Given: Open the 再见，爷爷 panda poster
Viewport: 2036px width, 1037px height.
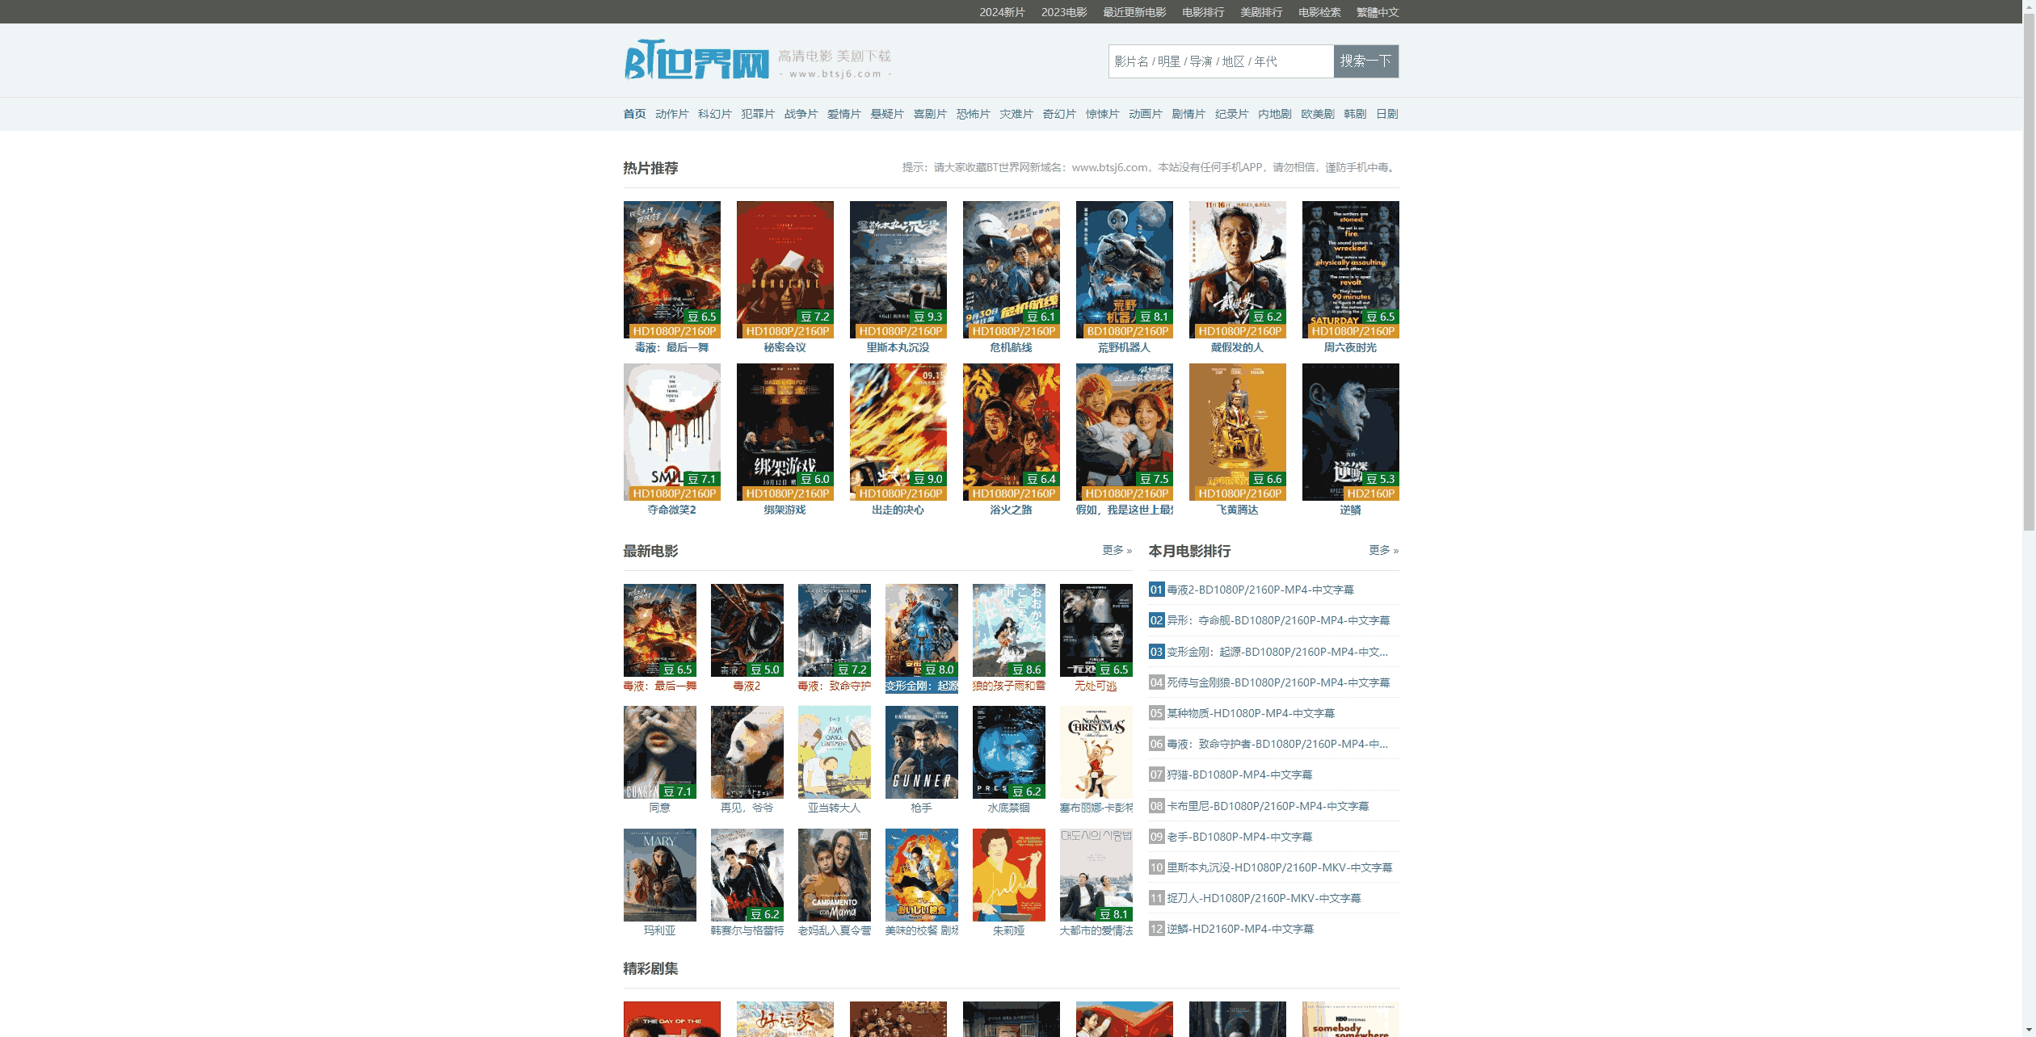Looking at the screenshot, I should [747, 752].
